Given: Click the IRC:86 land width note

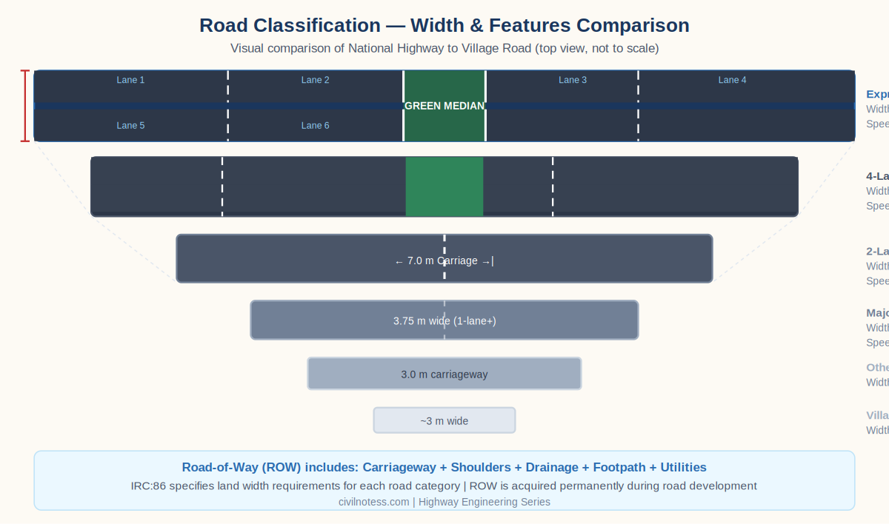Looking at the screenshot, I should 444,486.
